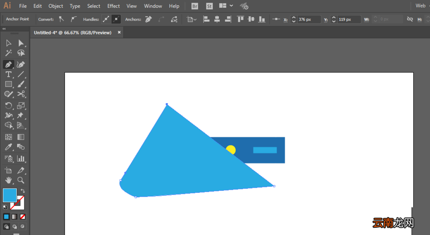Image resolution: width=430 pixels, height=235 pixels.
Task: Select the Scissors tool
Action: pos(21,94)
